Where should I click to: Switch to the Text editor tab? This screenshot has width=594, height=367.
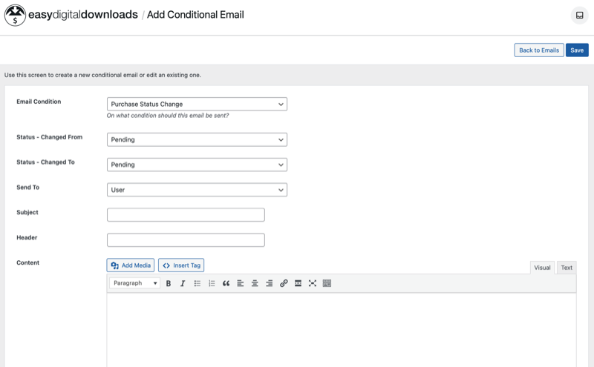pyautogui.click(x=567, y=268)
